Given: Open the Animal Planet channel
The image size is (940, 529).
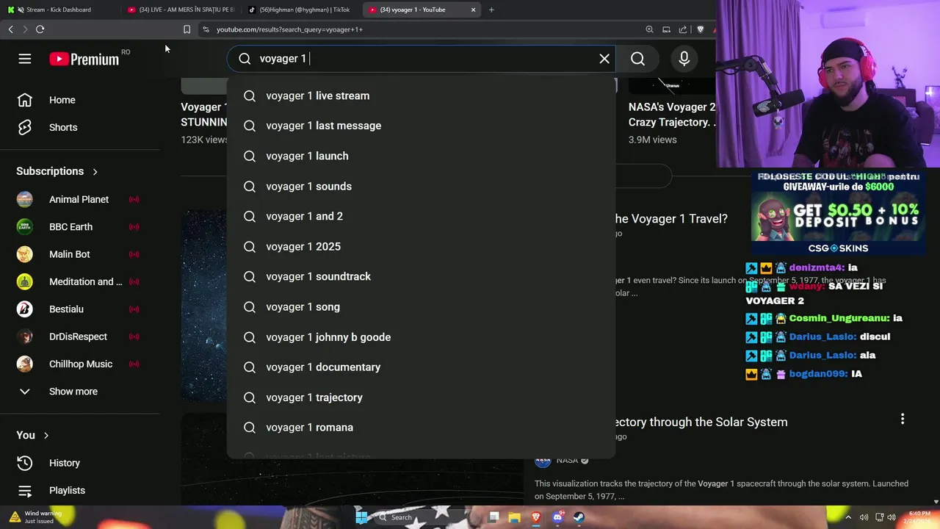Looking at the screenshot, I should [x=79, y=199].
